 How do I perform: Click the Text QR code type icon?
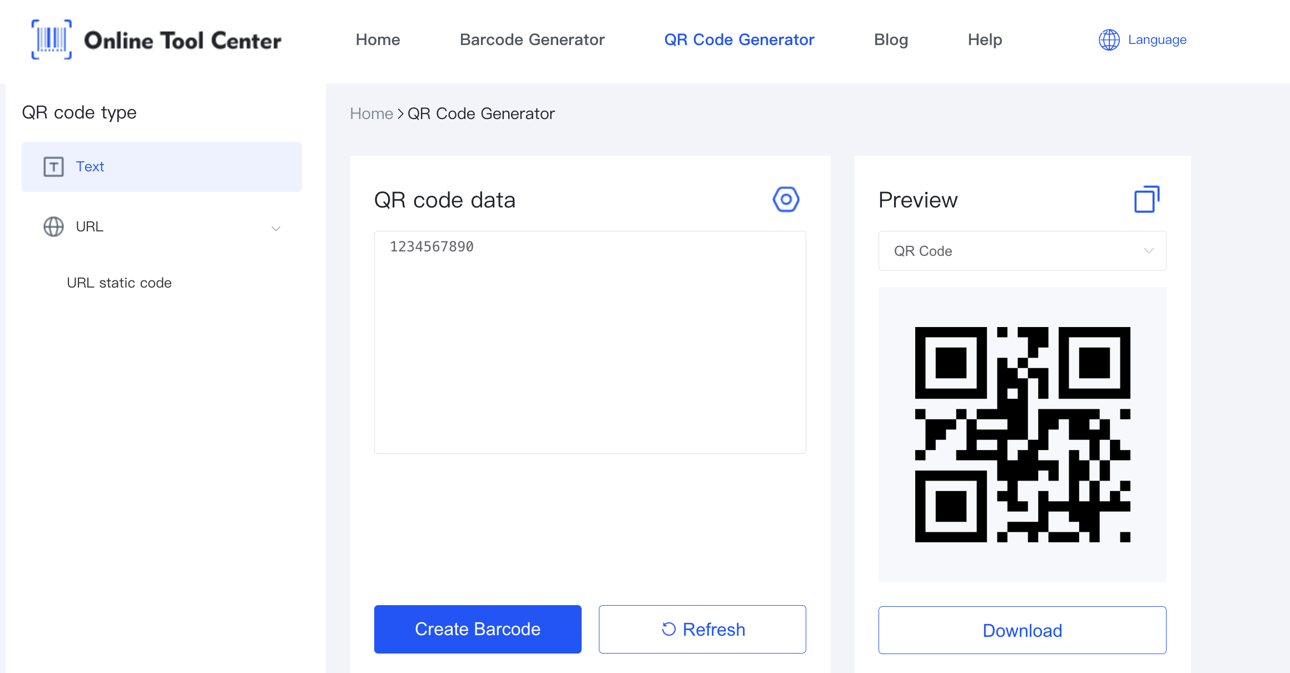click(x=53, y=166)
